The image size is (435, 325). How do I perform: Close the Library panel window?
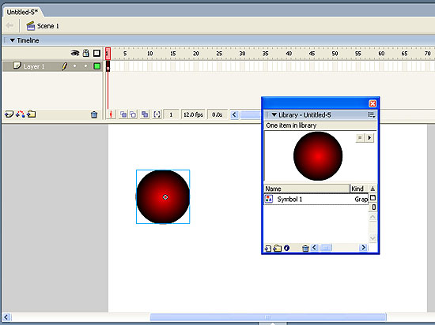(x=373, y=103)
